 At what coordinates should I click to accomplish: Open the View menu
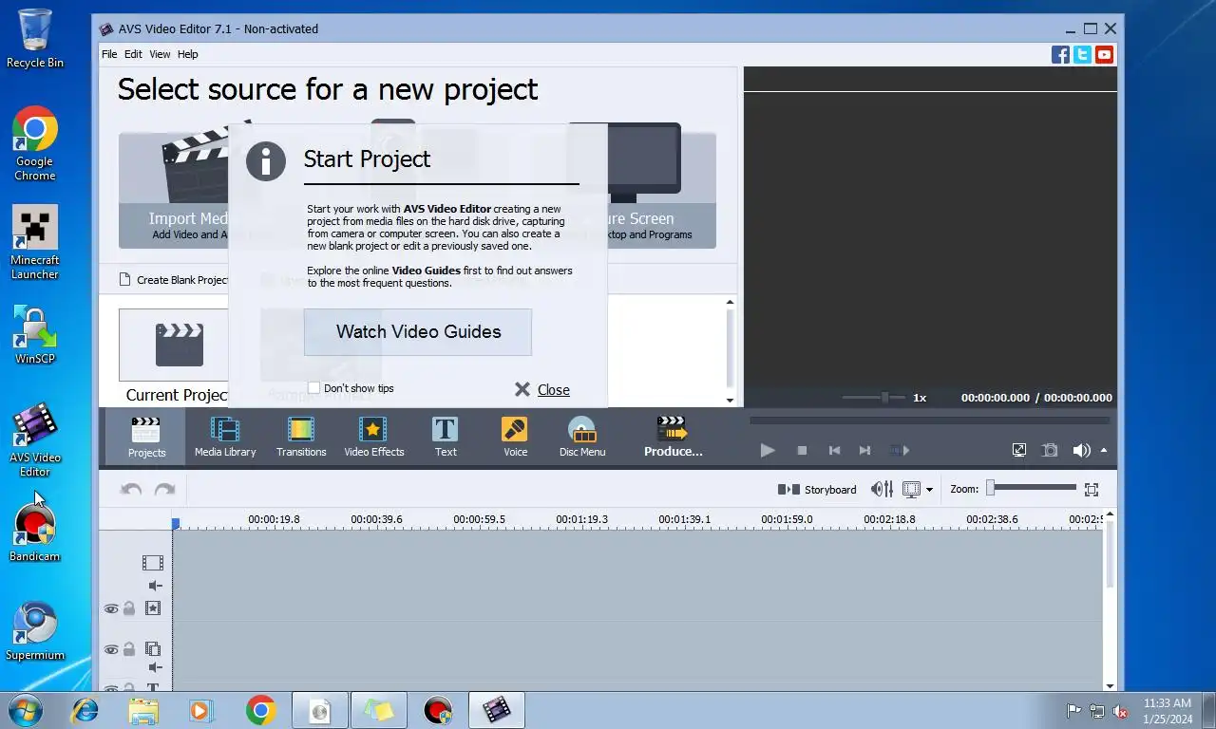coord(160,54)
